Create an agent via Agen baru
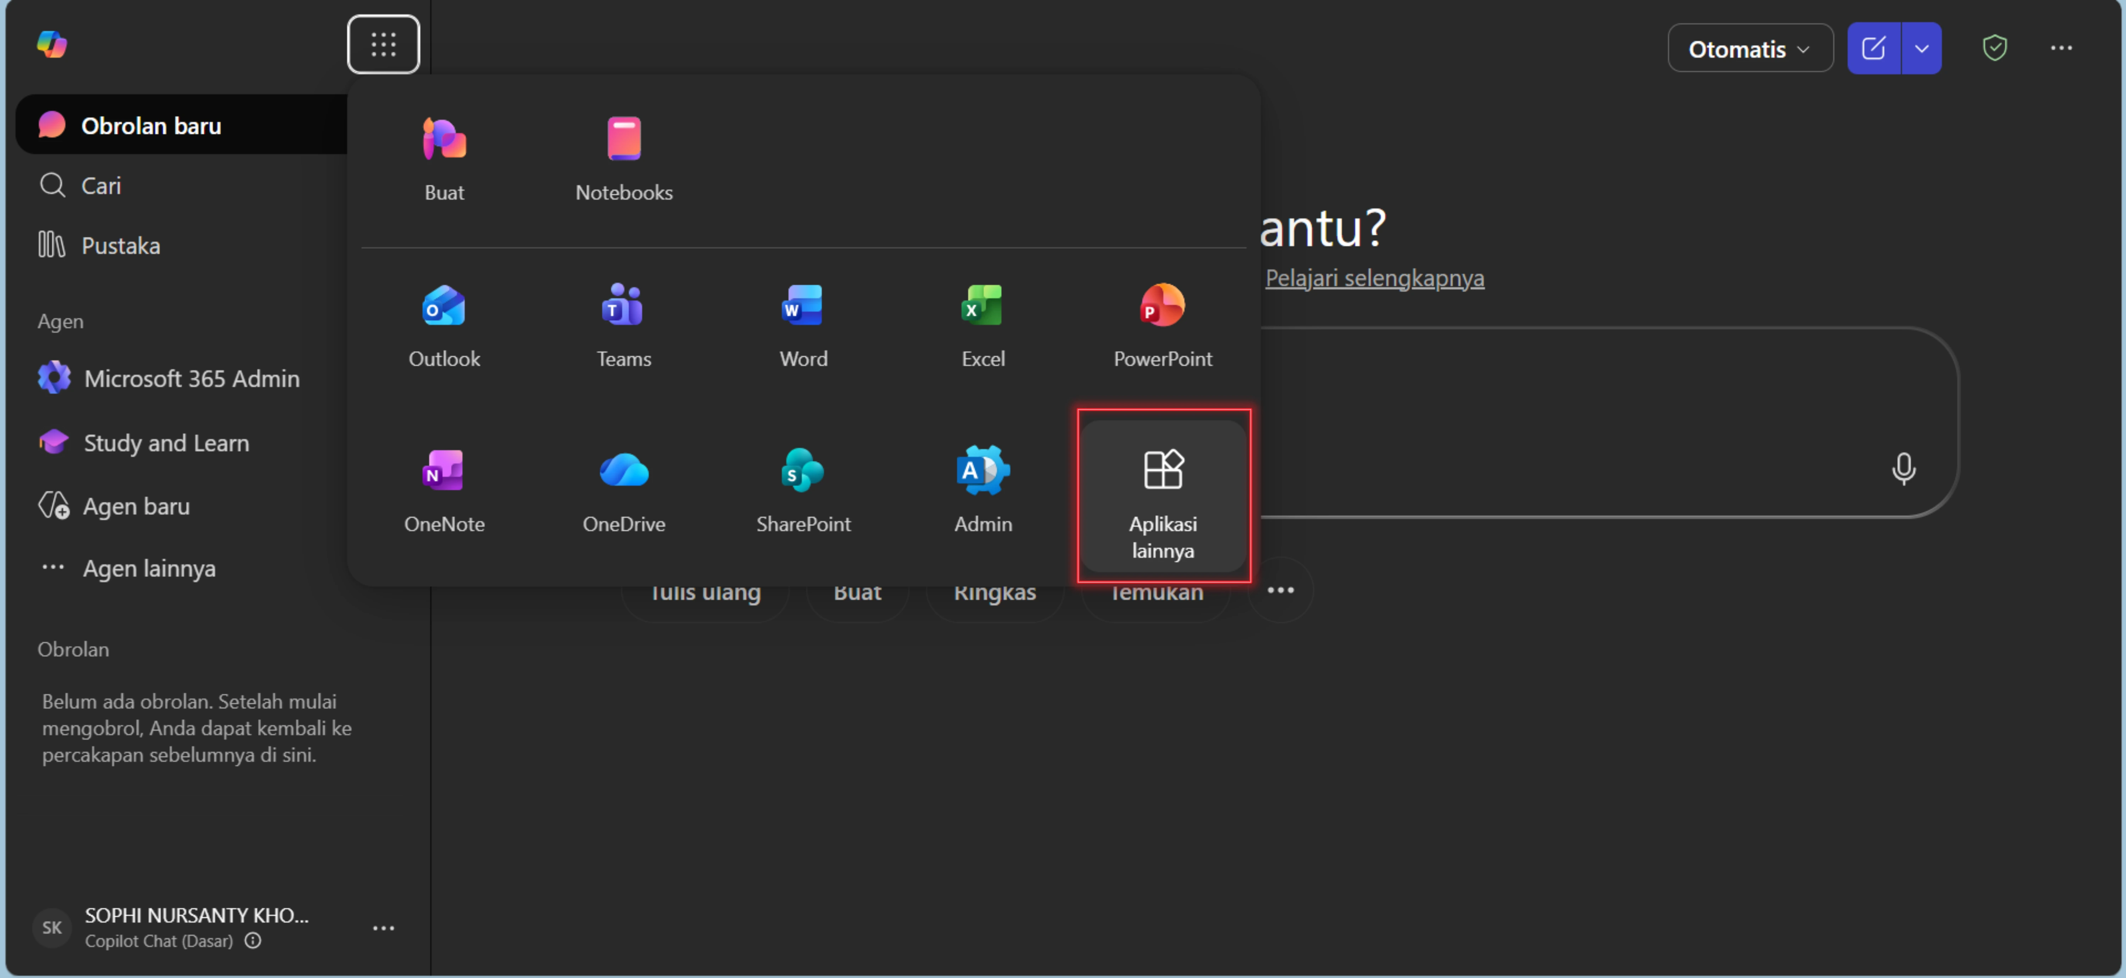This screenshot has height=978, width=2126. (x=115, y=506)
